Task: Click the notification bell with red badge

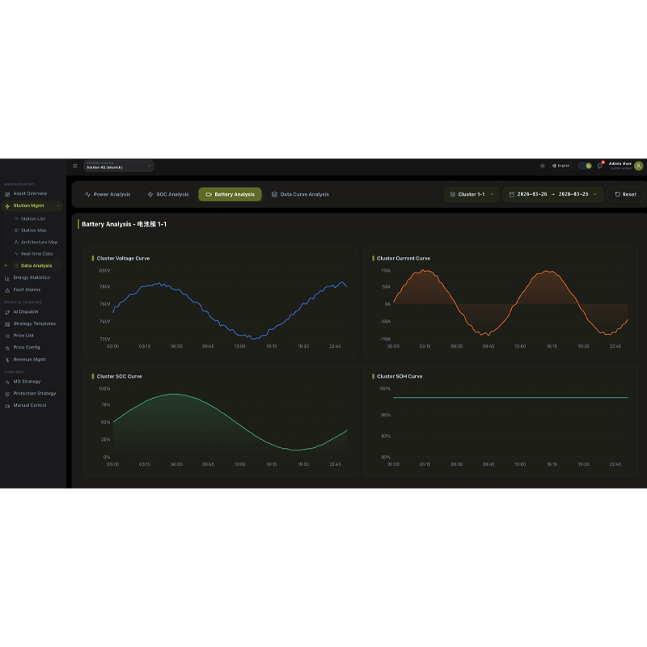Action: [600, 166]
